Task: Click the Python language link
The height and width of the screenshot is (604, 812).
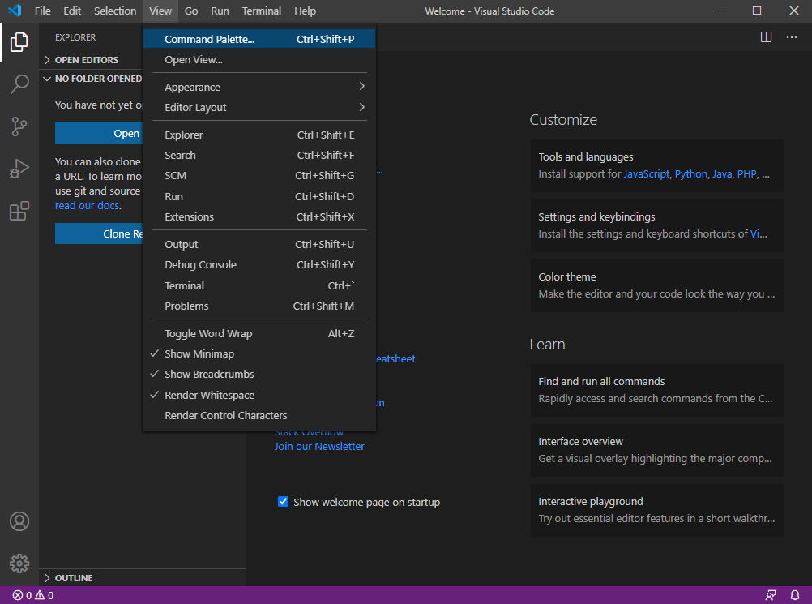Action: coord(690,174)
